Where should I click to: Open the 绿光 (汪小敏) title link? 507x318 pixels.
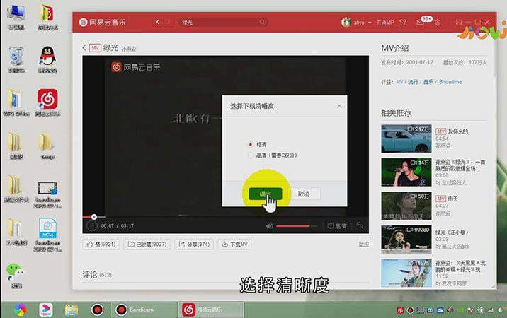point(452,232)
